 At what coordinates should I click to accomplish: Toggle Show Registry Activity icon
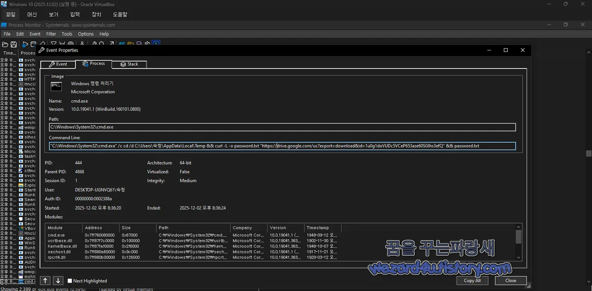[122, 43]
